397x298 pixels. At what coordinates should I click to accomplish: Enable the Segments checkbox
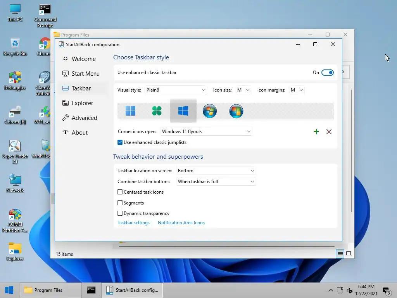pyautogui.click(x=120, y=203)
